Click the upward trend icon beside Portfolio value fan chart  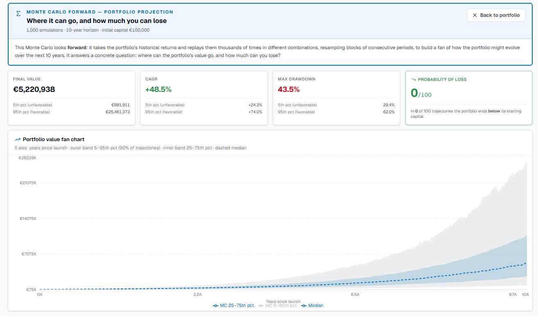(x=18, y=140)
